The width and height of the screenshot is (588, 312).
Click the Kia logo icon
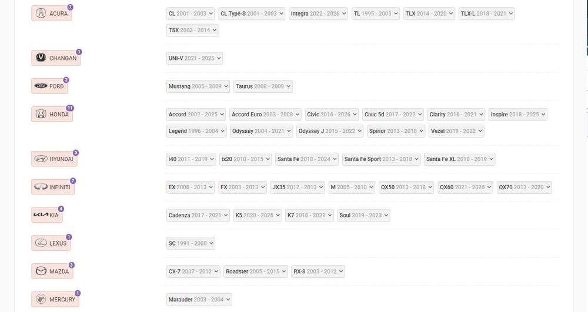coord(41,214)
